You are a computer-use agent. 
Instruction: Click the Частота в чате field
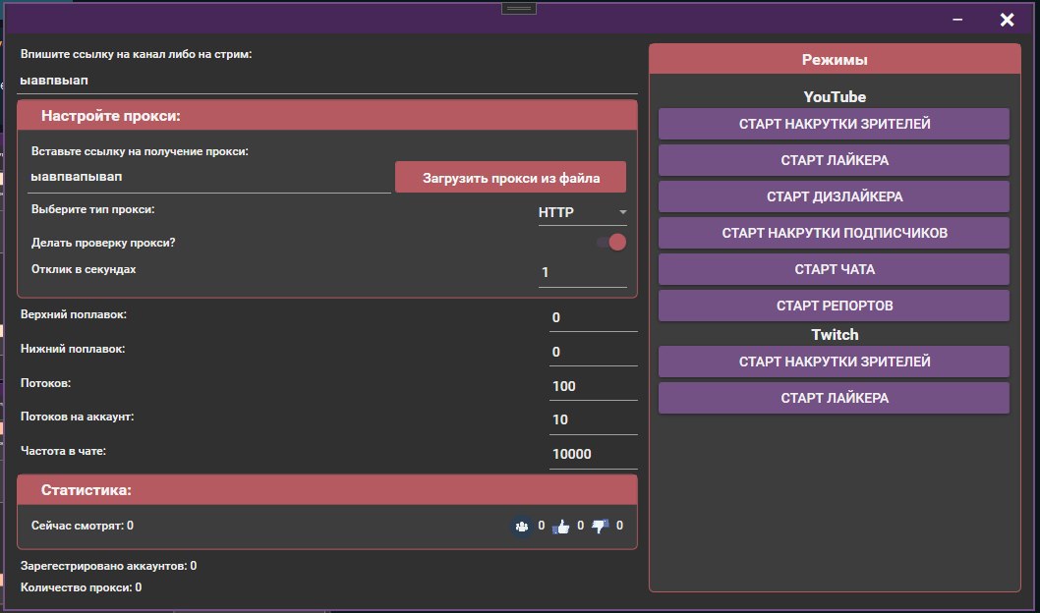pyautogui.click(x=593, y=455)
